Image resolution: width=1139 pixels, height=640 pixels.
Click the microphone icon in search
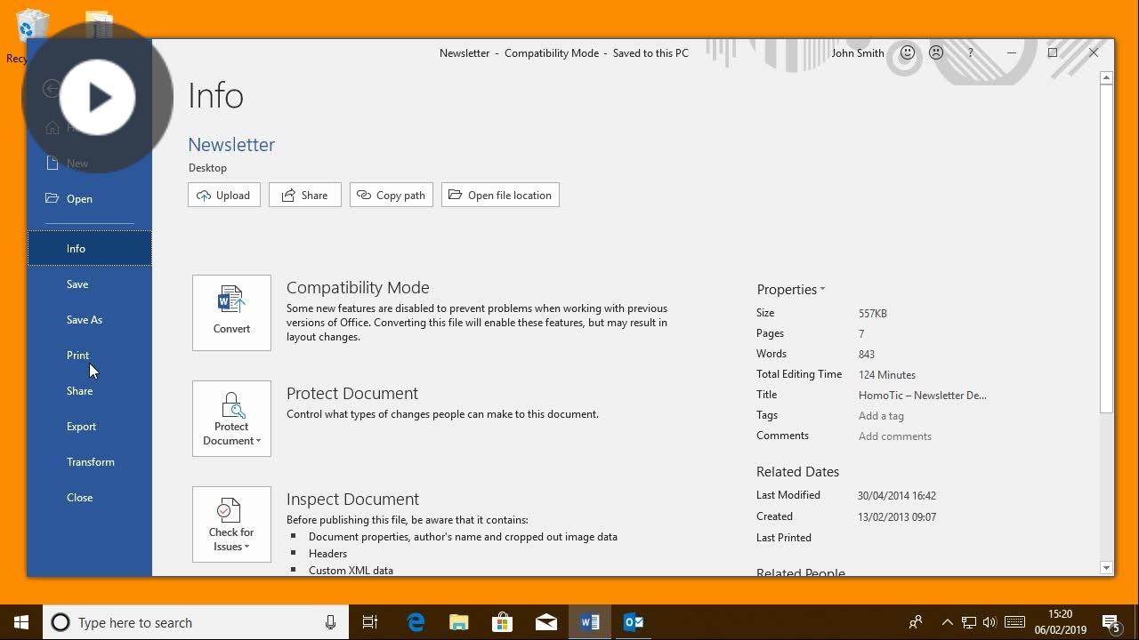pyautogui.click(x=330, y=622)
